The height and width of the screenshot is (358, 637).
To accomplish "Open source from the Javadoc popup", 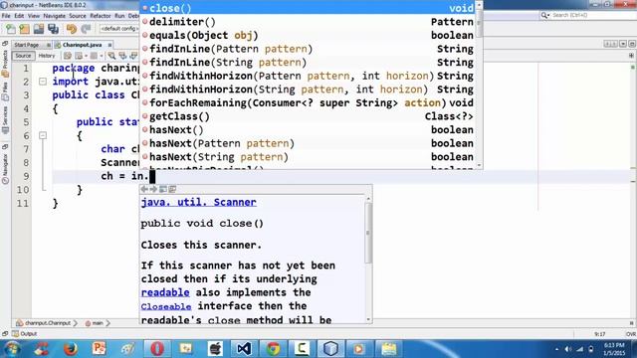I will (x=172, y=189).
